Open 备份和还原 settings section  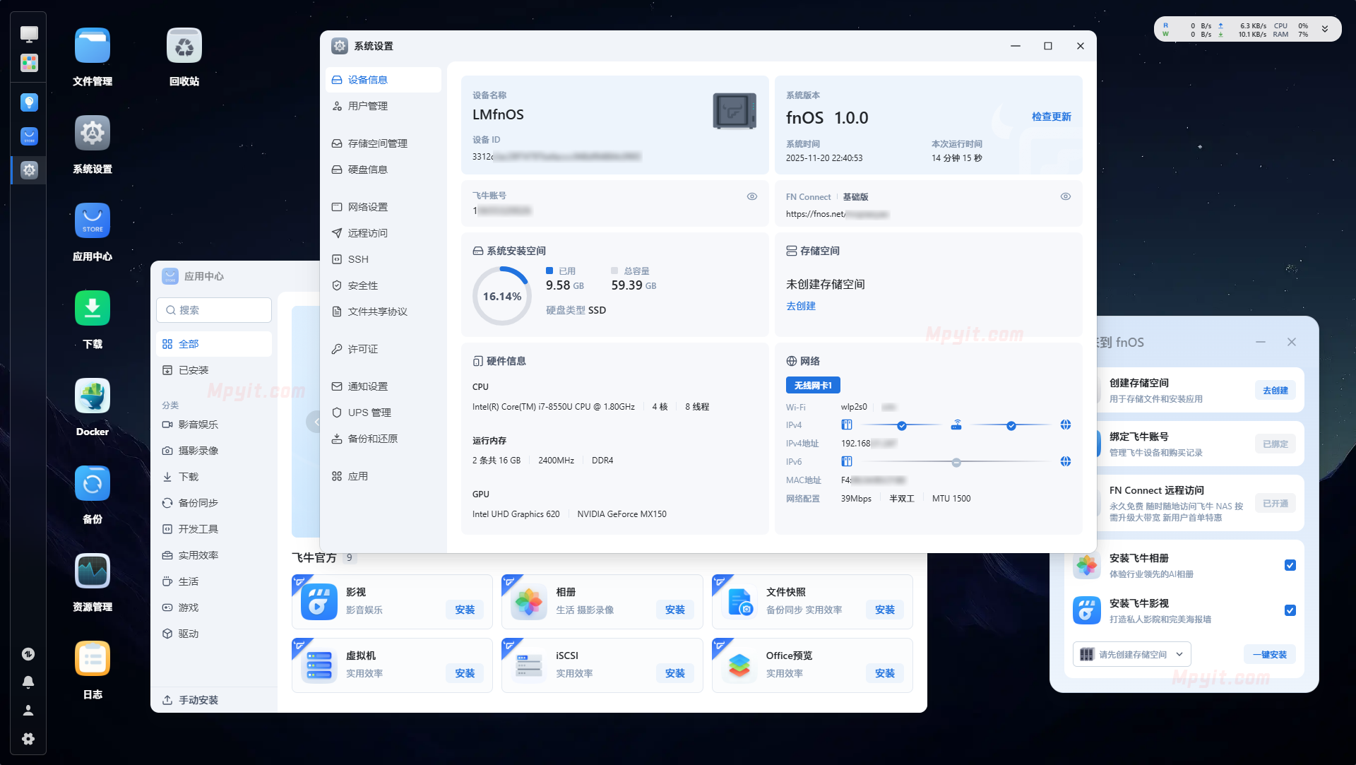pos(383,439)
